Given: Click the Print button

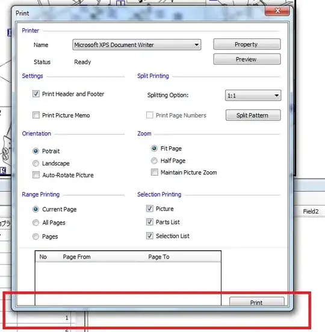Looking at the screenshot, I should (x=257, y=301).
